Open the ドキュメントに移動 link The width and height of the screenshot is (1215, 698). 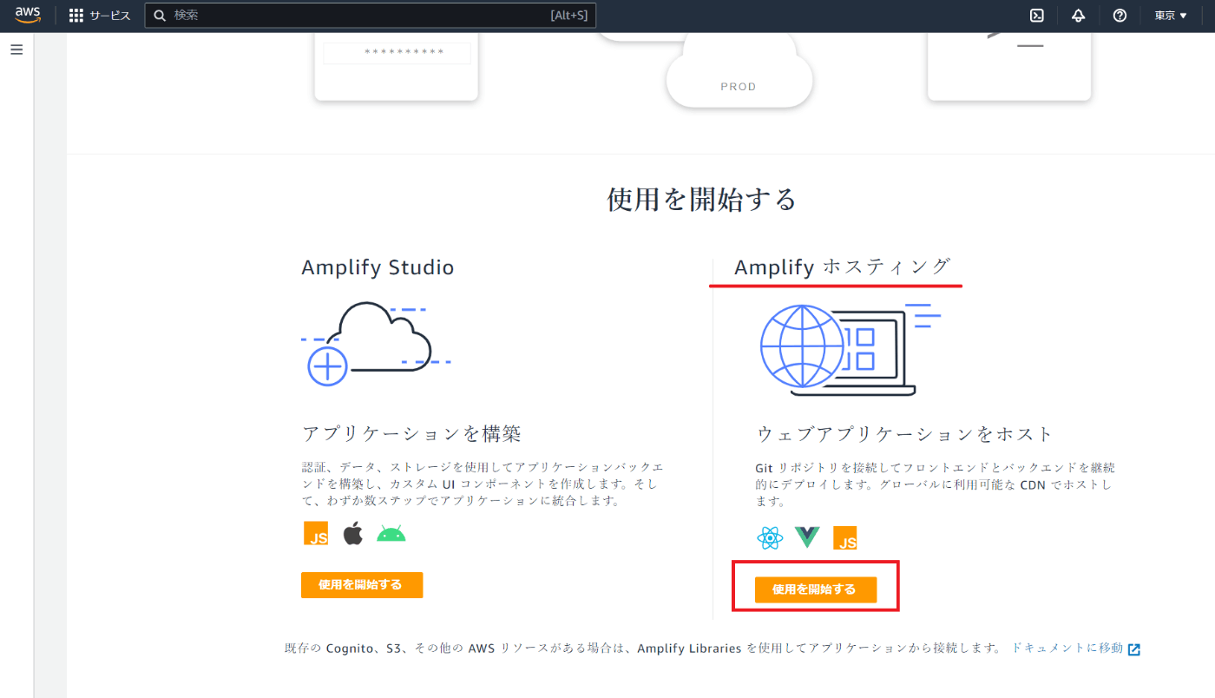(x=1067, y=649)
